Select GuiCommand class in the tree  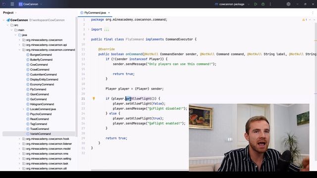pyautogui.click(x=38, y=99)
